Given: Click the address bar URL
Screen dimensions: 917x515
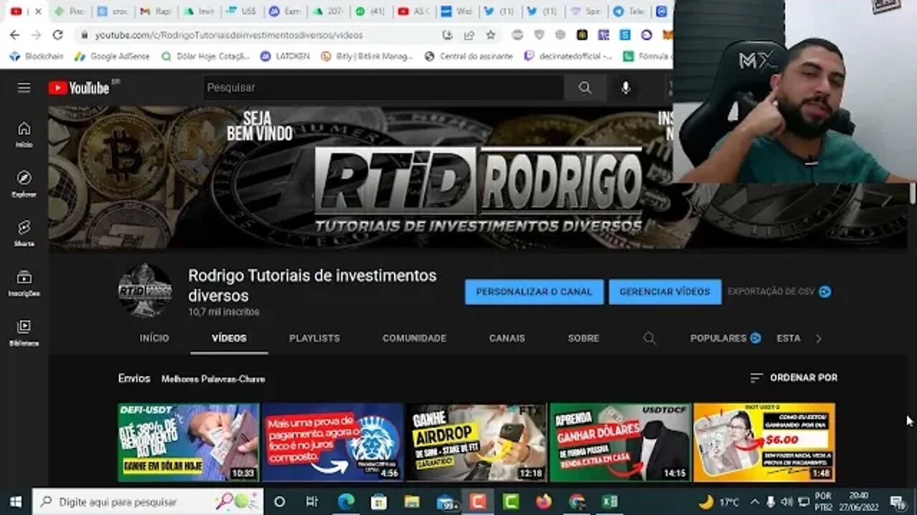Looking at the screenshot, I should click(229, 34).
